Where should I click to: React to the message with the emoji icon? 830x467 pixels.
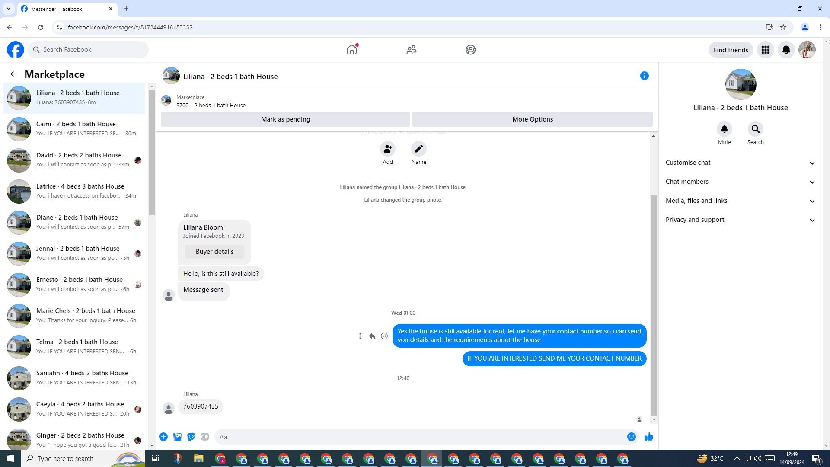point(384,336)
